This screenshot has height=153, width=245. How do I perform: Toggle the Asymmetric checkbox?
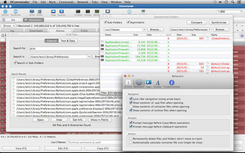[128, 22]
